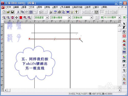Open the G图形 menu
Image resolution: width=128 pixels, height=96 pixels.
pyautogui.click(x=39, y=7)
